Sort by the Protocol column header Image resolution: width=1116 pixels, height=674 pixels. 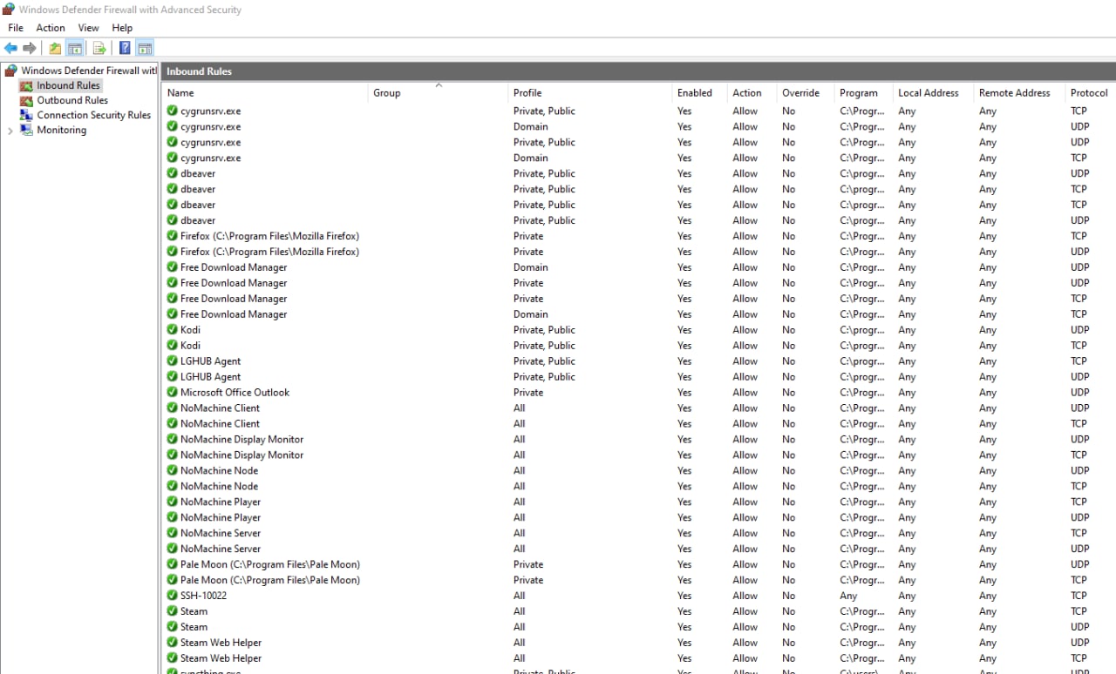pos(1090,92)
